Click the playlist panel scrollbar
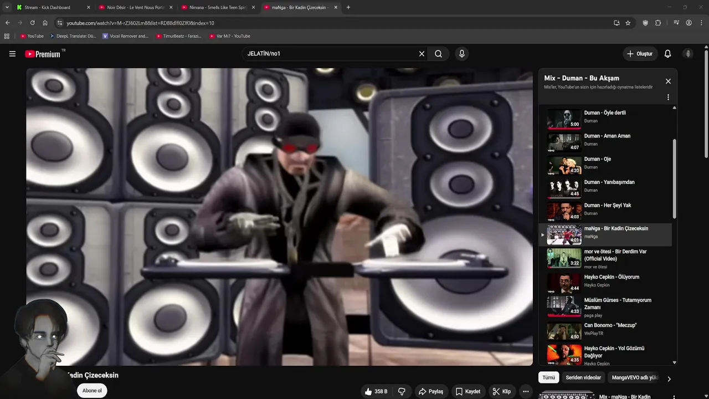The image size is (709, 399). [674, 178]
